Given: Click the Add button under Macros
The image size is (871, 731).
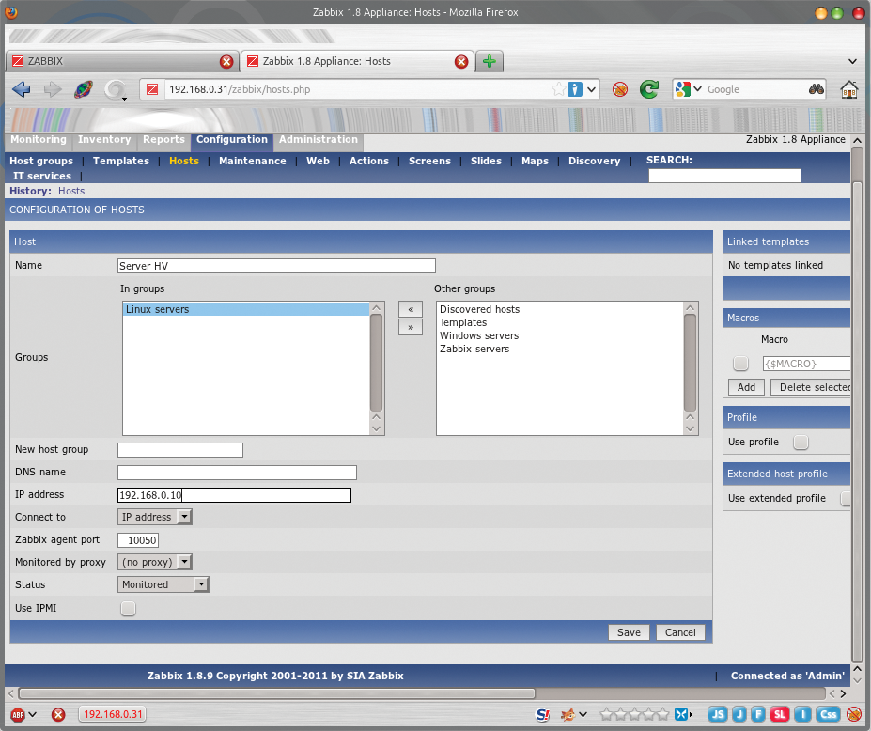Looking at the screenshot, I should pyautogui.click(x=745, y=386).
